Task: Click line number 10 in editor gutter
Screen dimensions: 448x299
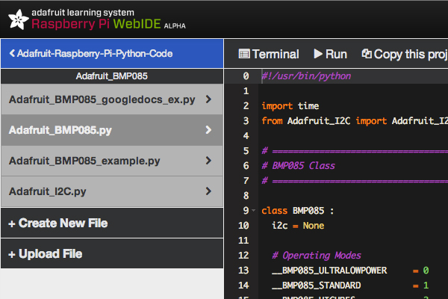Action: tap(243, 226)
